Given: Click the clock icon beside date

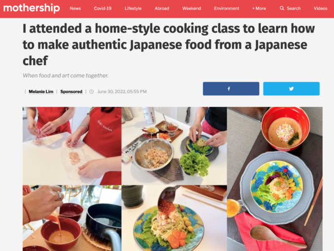Looking at the screenshot, I should click(91, 92).
